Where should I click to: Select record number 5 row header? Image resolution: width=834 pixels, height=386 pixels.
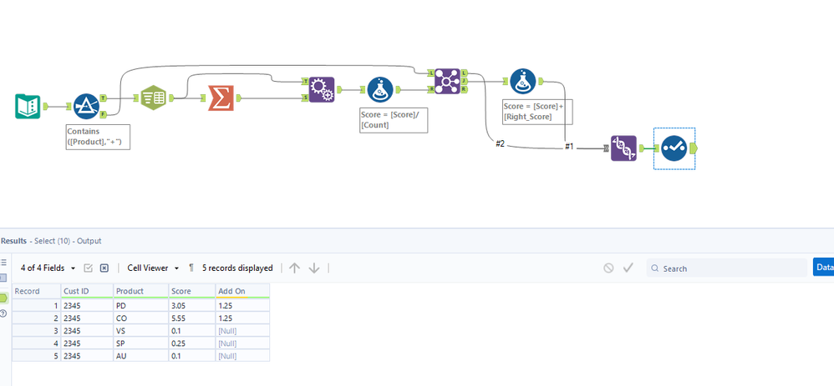(36, 356)
